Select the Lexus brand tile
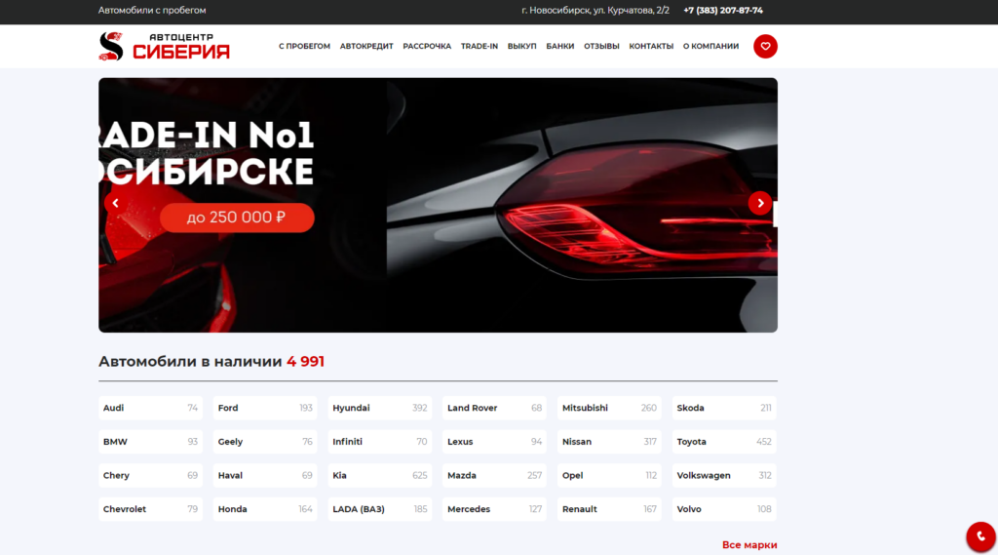The height and width of the screenshot is (555, 998). point(494,442)
